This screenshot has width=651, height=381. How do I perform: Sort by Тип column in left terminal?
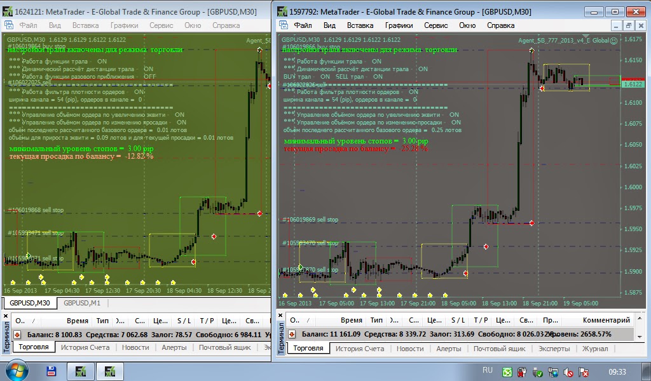coord(102,321)
